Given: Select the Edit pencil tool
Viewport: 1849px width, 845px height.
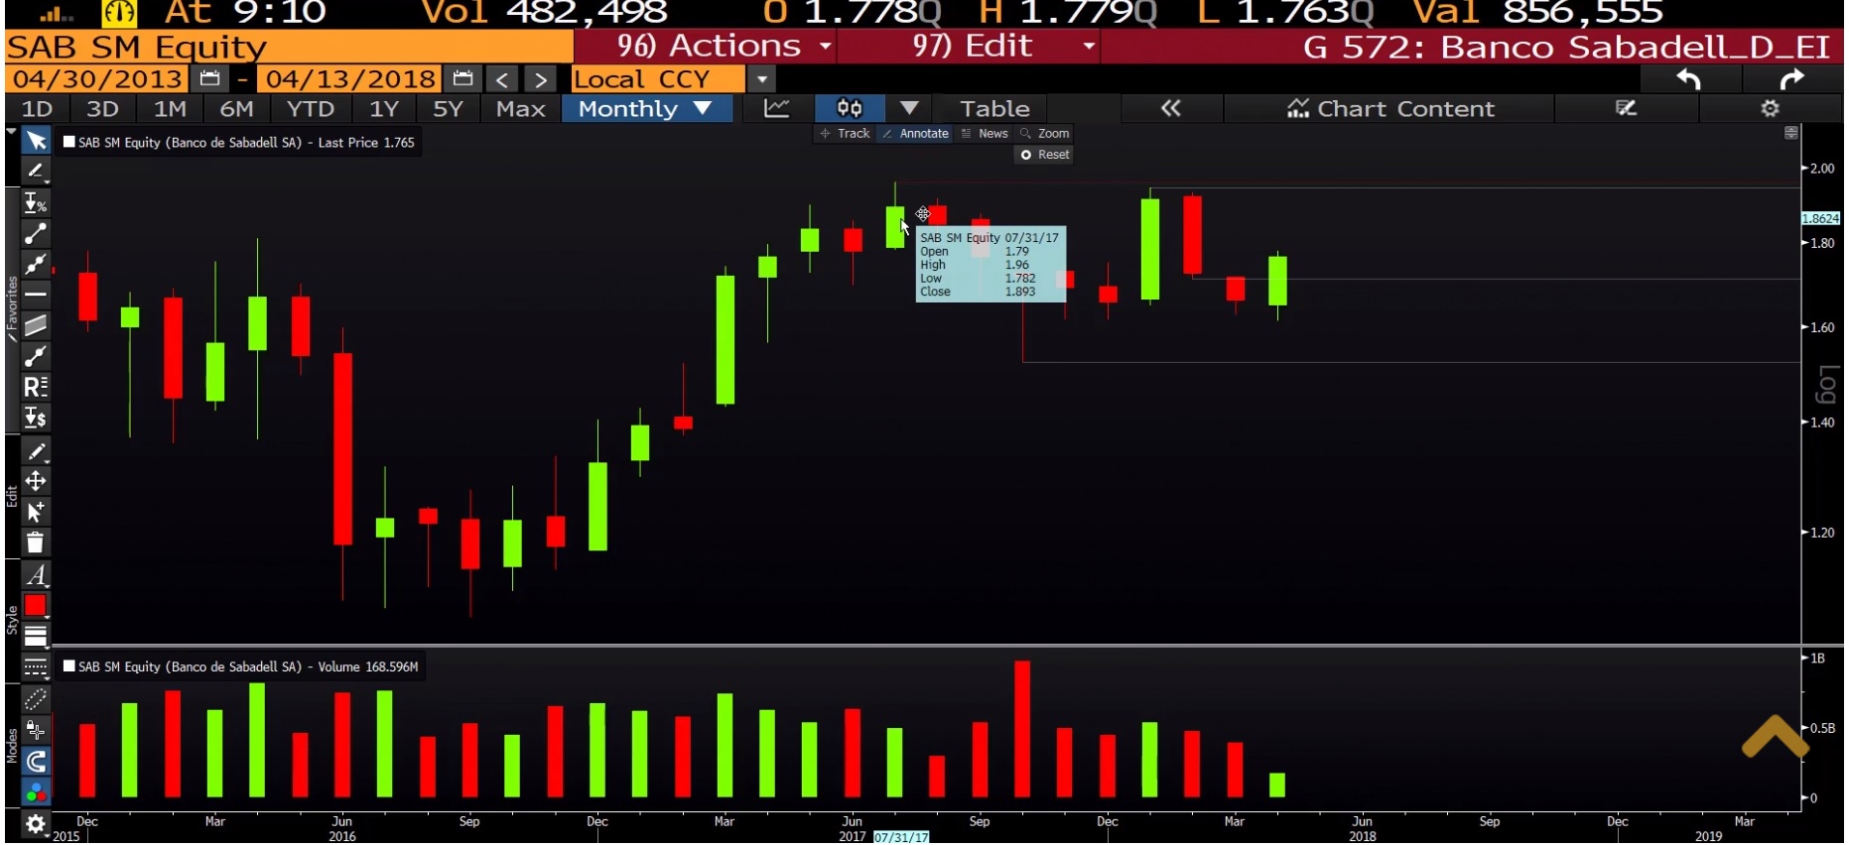Looking at the screenshot, I should (x=36, y=451).
